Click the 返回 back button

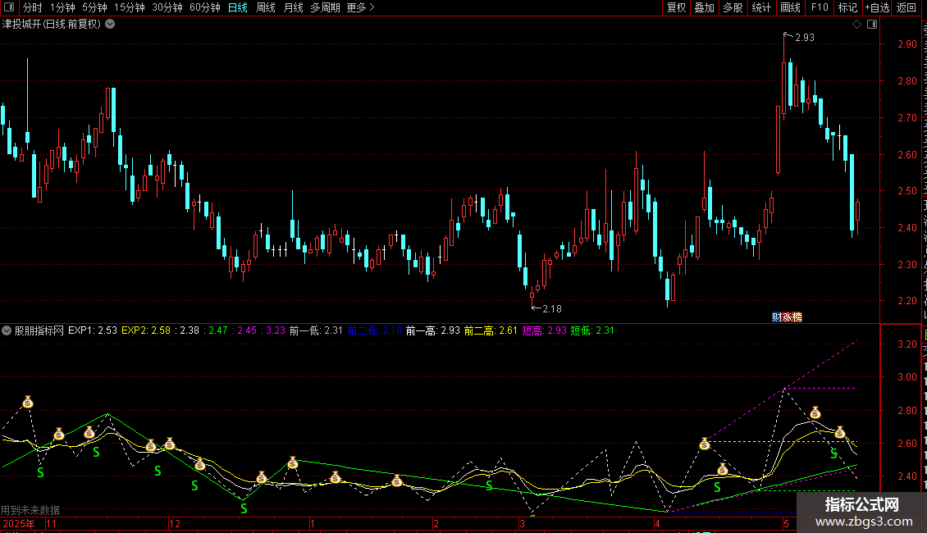[906, 7]
